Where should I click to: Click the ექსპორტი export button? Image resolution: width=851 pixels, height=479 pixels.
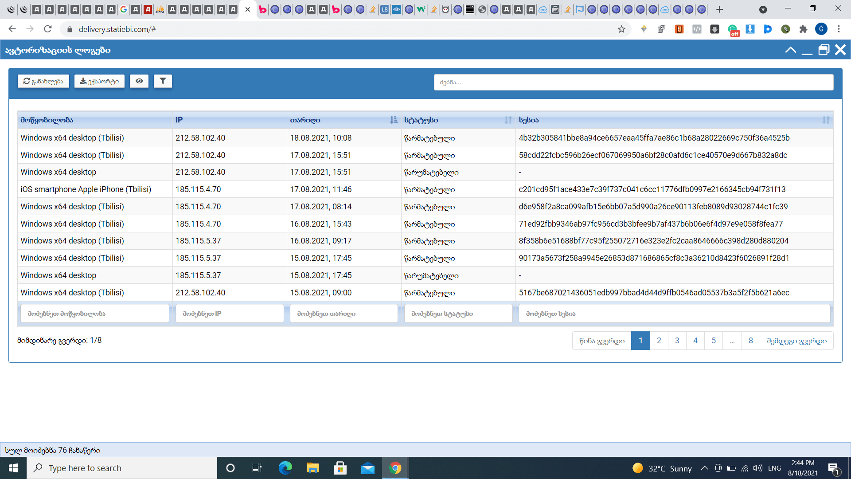tap(99, 81)
